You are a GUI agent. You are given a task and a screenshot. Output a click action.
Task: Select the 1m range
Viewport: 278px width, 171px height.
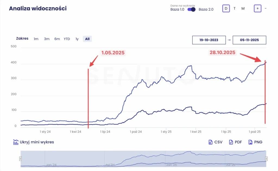(x=36, y=39)
